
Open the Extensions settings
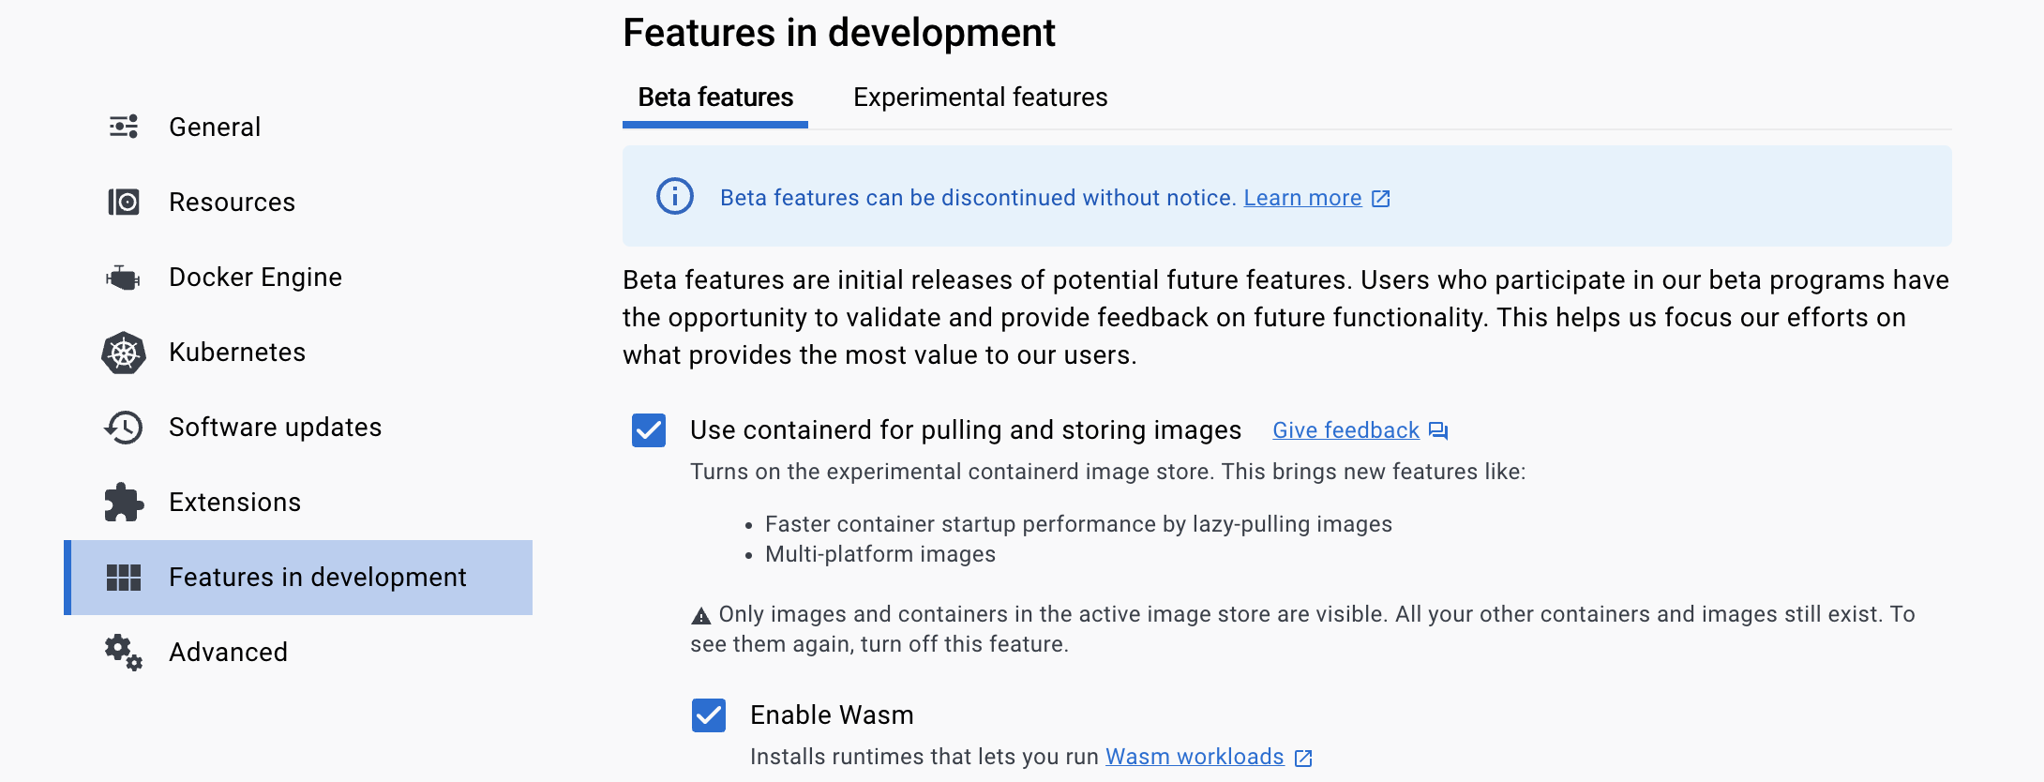[x=298, y=502]
